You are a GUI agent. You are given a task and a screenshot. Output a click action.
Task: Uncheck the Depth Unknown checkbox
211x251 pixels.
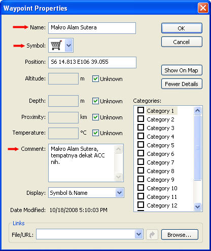[x=95, y=101]
